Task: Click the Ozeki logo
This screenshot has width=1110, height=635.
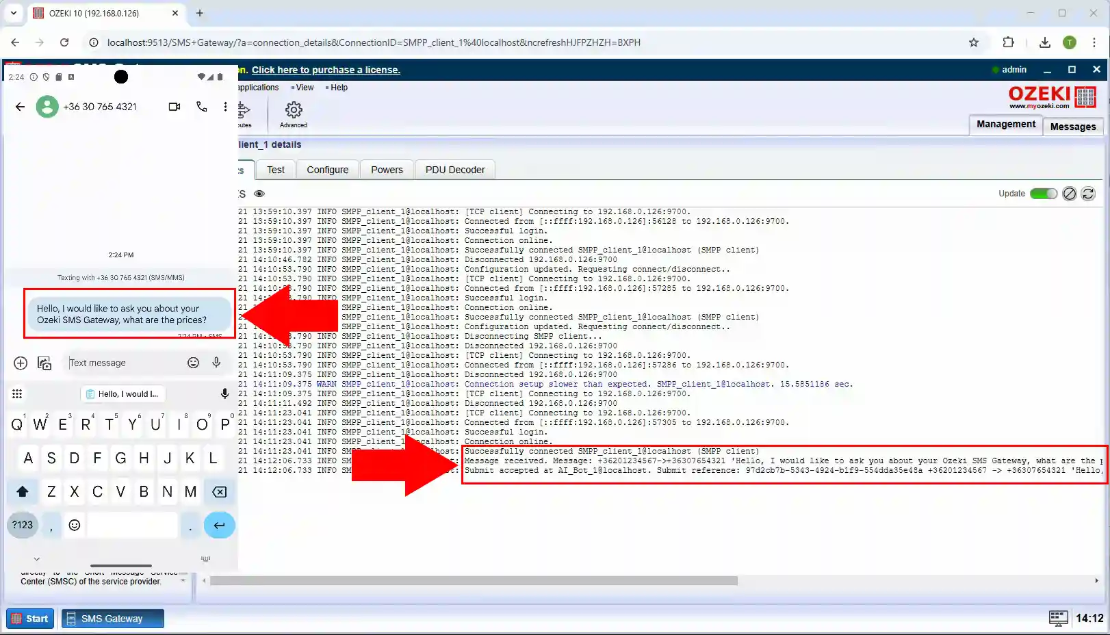Action: click(1053, 97)
